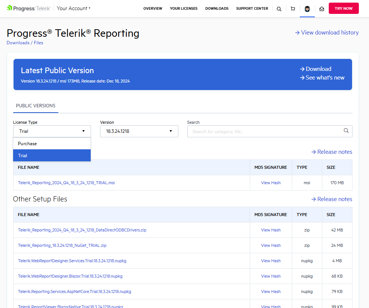Focus the file search input field
Viewport: 369px width, 308px height.
pos(265,131)
